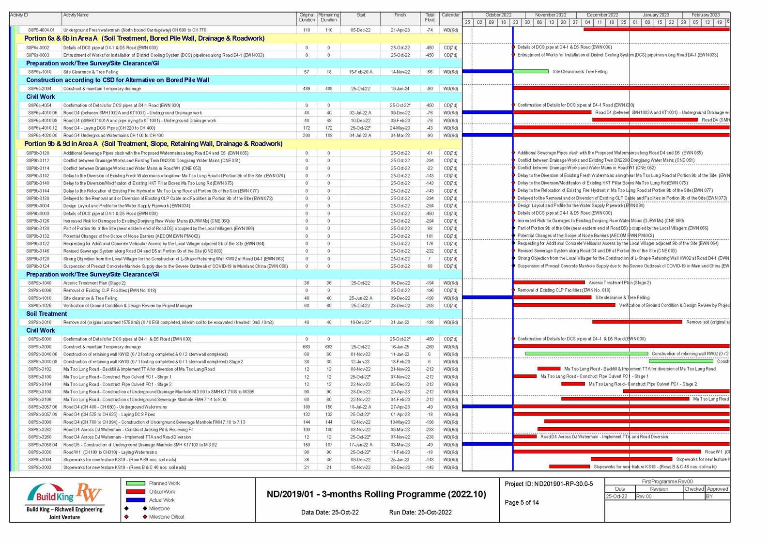This screenshot has width=769, height=544.
Task: Select the Soil Treatment group heading
Action: (46, 314)
